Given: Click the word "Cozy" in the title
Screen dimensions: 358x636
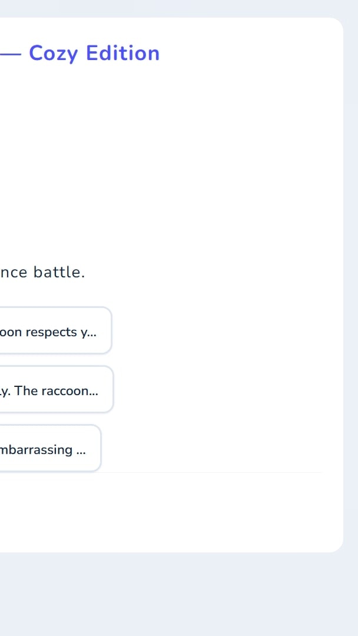Looking at the screenshot, I should [53, 54].
